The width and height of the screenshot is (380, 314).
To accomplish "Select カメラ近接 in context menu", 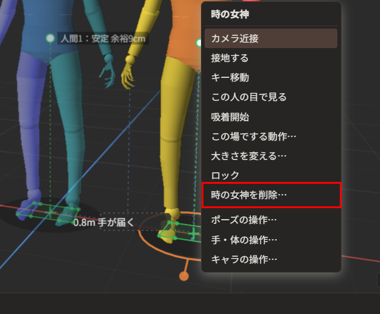I will (x=271, y=38).
